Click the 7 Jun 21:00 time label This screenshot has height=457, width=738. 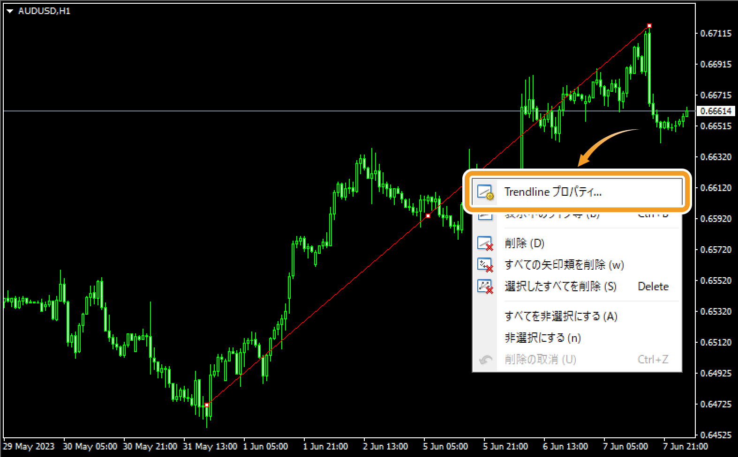(685, 446)
